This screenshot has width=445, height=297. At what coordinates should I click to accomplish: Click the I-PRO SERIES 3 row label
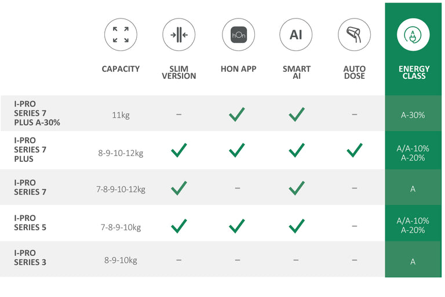[30, 258]
